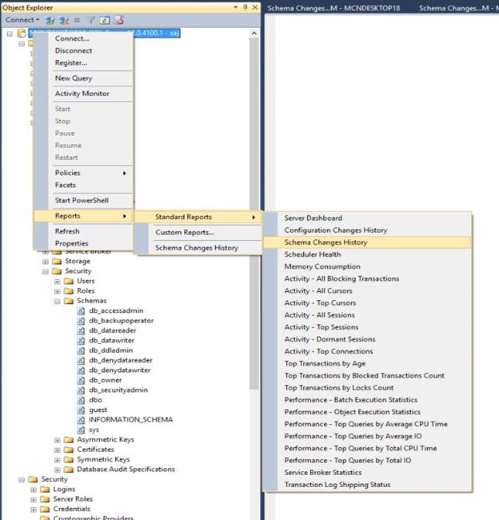Open Scheduler Health report
Image resolution: width=499 pixels, height=520 pixels.
(367, 254)
